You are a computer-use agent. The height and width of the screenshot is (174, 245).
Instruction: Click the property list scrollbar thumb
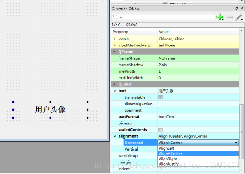241,132
